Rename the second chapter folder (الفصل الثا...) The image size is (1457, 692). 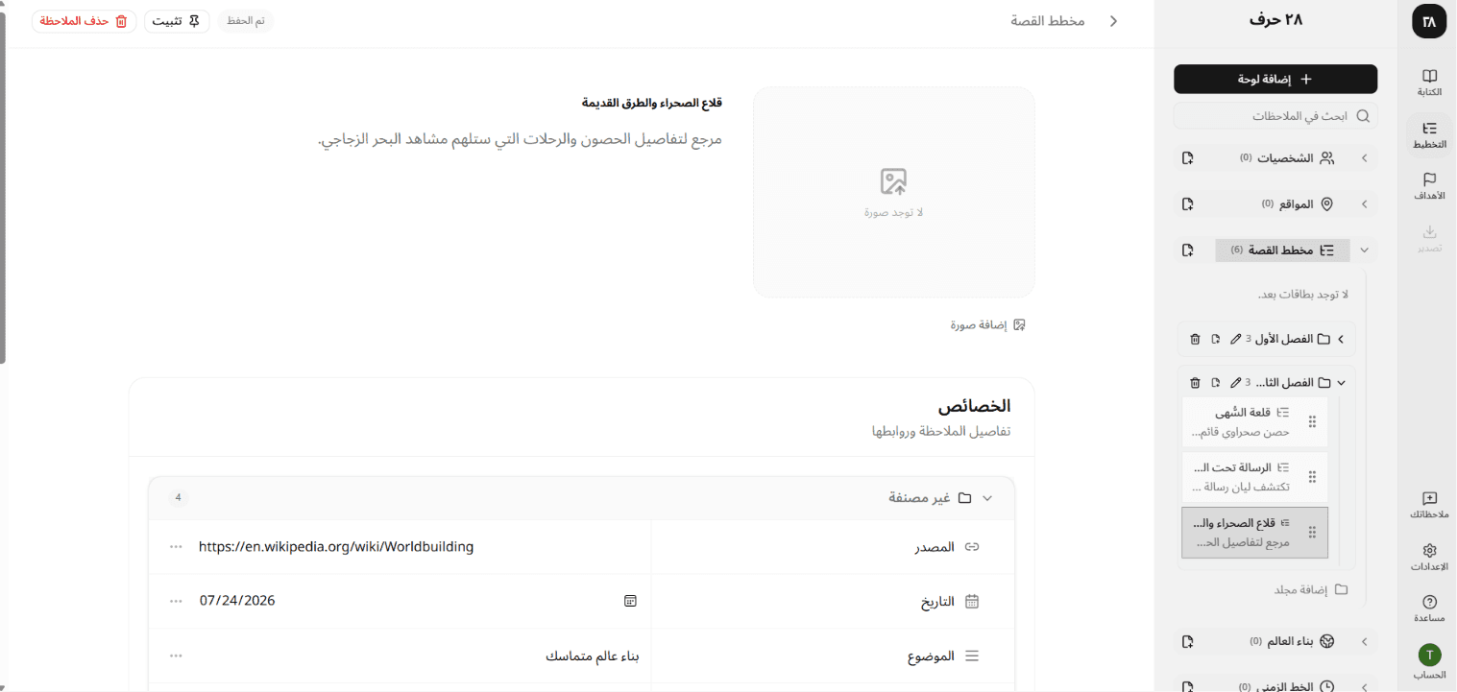tap(1236, 383)
